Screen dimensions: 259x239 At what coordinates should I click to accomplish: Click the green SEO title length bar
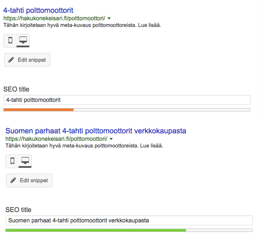[95, 230]
